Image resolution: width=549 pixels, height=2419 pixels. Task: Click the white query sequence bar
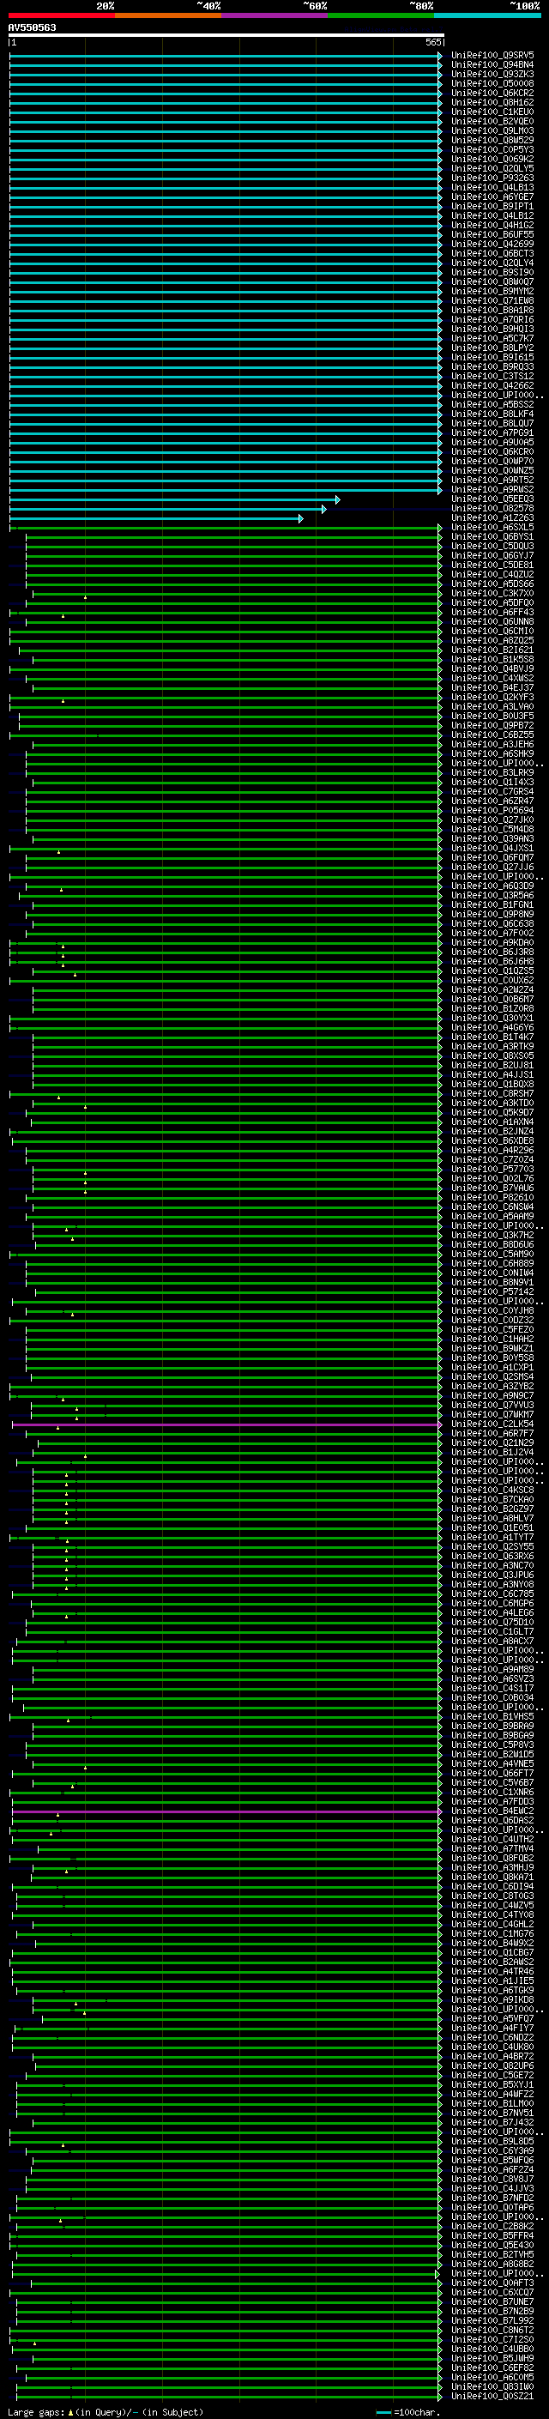tap(226, 34)
